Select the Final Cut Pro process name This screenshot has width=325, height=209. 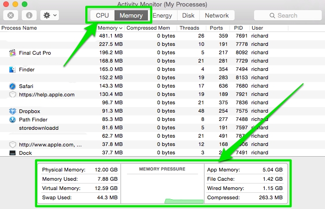pyautogui.click(x=35, y=53)
